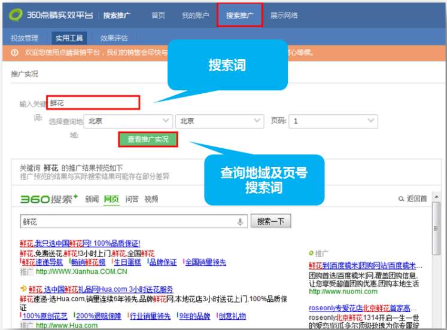The height and width of the screenshot is (330, 447).
Task: Open the 创意礼物 sublink
Action: coord(232,316)
